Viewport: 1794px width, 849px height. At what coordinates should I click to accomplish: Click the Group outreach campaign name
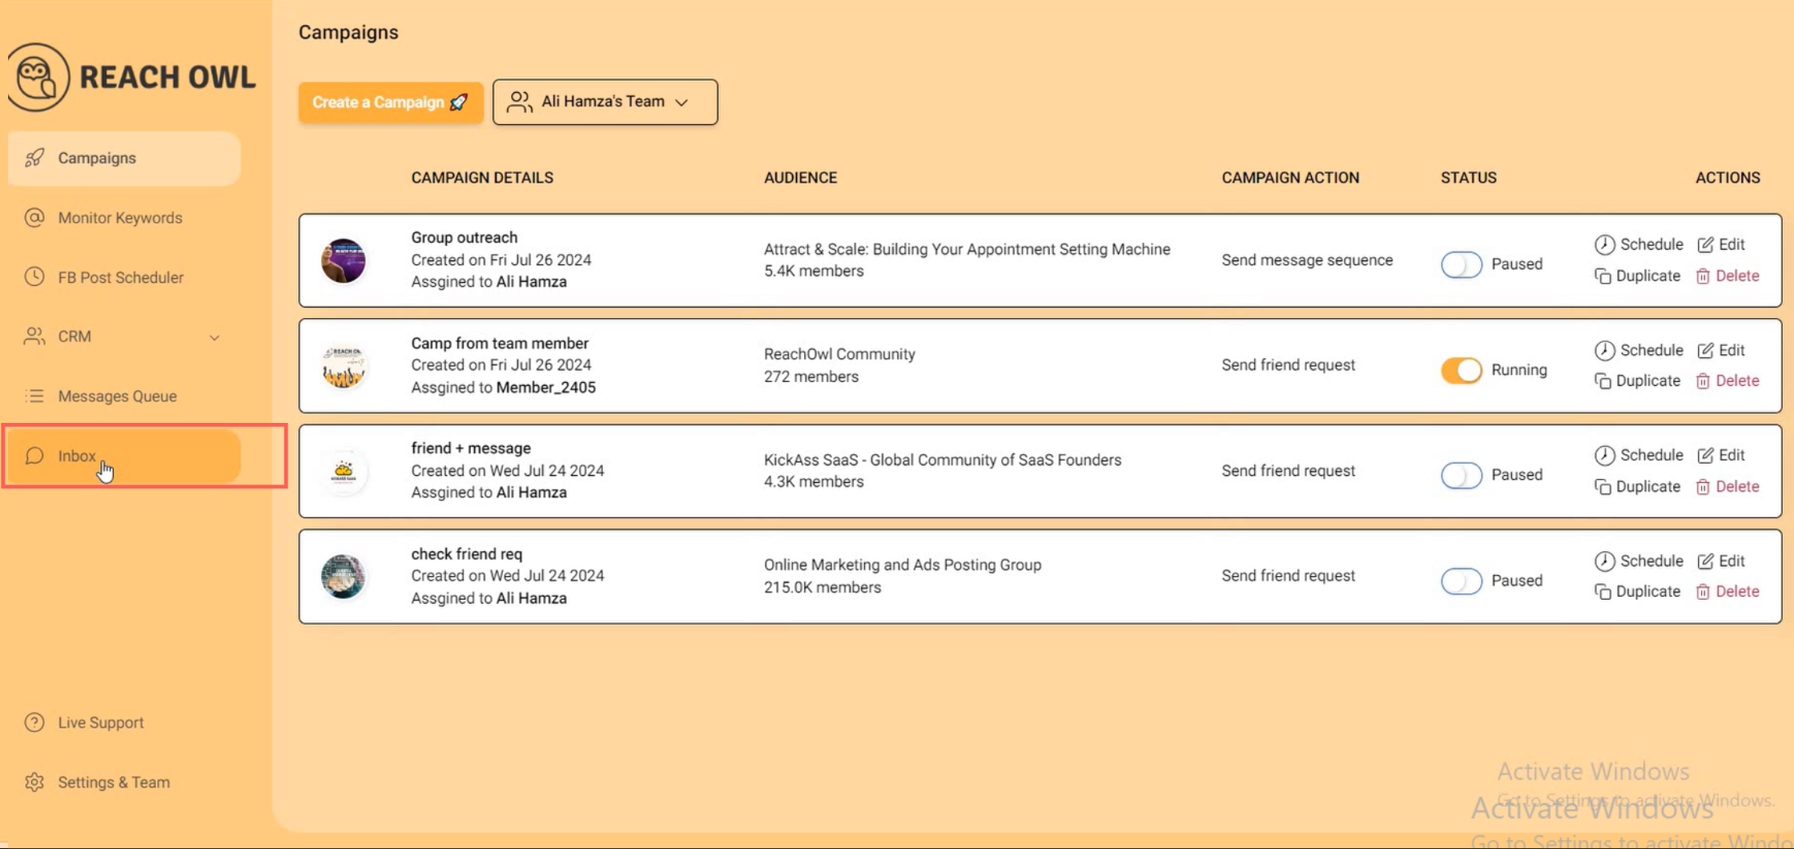pos(465,237)
